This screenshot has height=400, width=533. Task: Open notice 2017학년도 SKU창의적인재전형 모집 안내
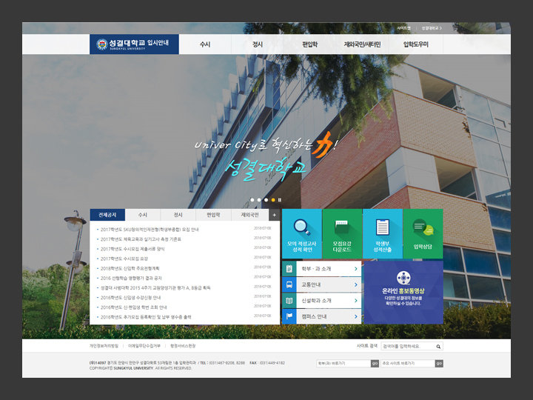pos(150,230)
